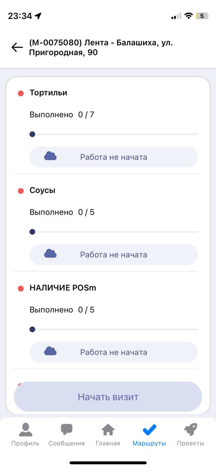Viewport: 216px width, 469px height.
Task: Tap Работа не начата under Соусы
Action: [x=114, y=255]
